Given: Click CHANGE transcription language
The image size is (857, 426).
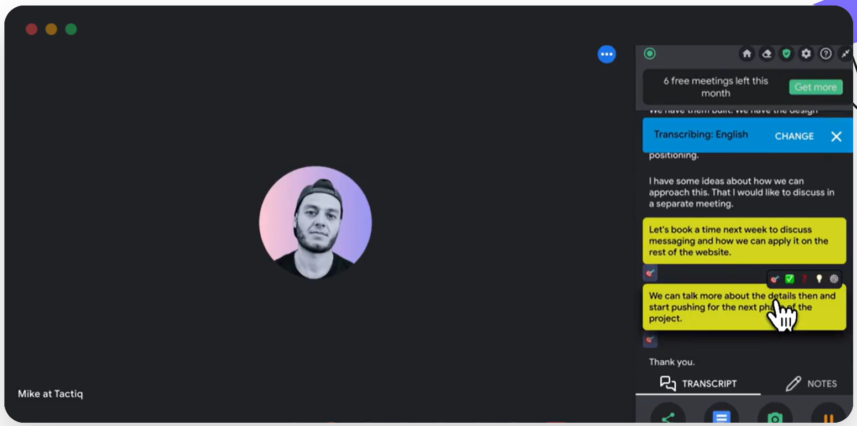Looking at the screenshot, I should [794, 136].
